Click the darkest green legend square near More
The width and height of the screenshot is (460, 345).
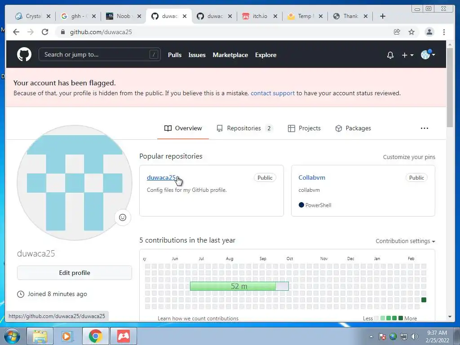click(401, 318)
